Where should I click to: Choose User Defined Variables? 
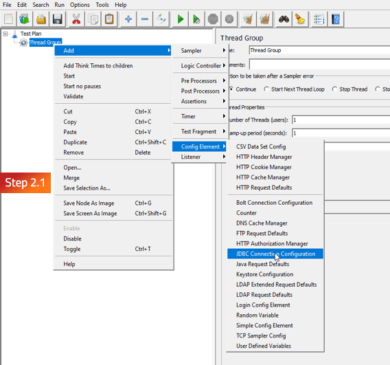275,346
